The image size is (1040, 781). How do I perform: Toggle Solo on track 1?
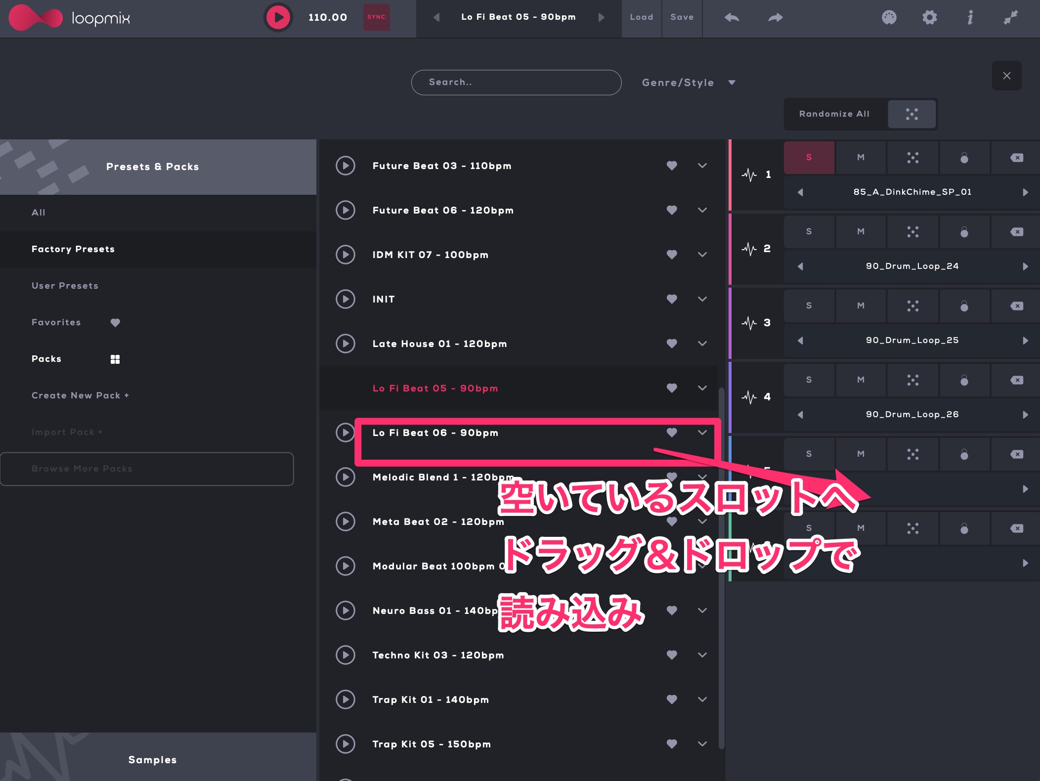tap(809, 157)
